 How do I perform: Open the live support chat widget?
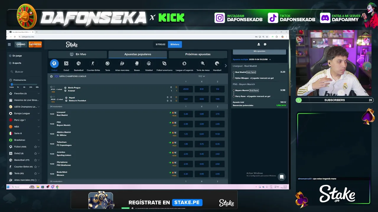coord(282,177)
